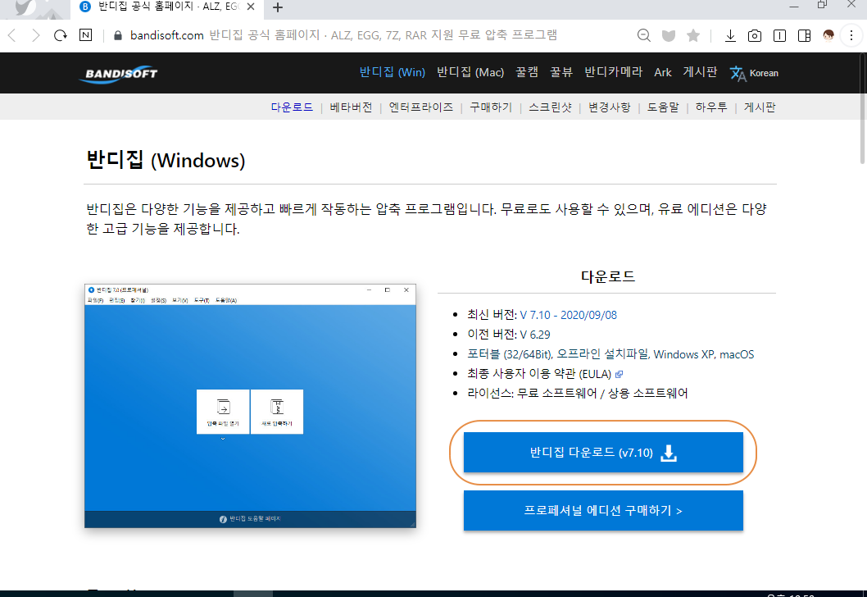Viewport: 867px width, 597px height.
Task: Click the 반디집 (Windows) heading
Action: [166, 161]
